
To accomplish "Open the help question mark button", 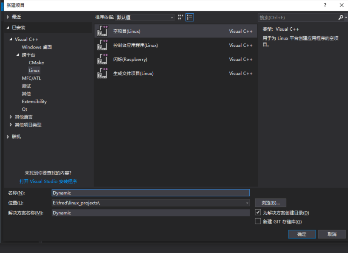I will [325, 6].
